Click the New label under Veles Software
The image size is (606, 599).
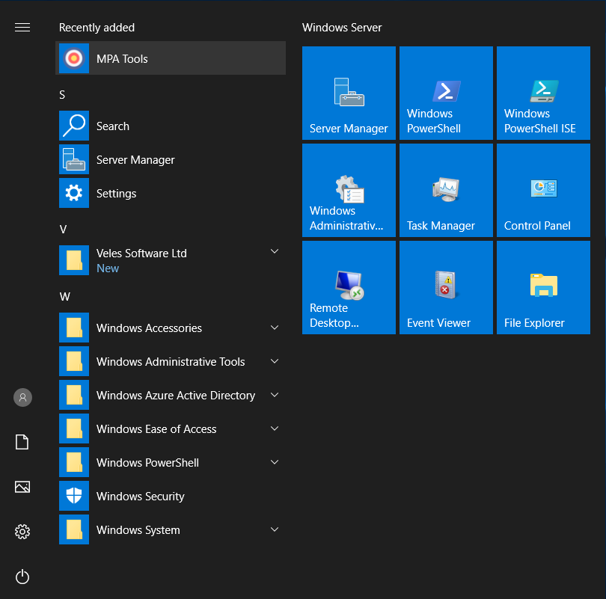point(108,268)
